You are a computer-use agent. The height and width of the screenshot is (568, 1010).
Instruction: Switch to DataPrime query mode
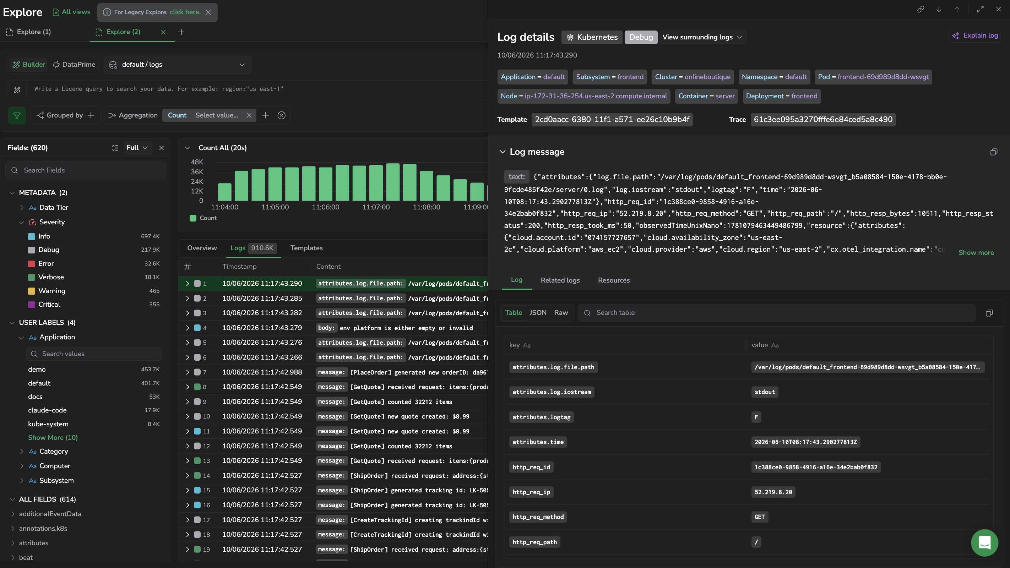[x=74, y=65]
